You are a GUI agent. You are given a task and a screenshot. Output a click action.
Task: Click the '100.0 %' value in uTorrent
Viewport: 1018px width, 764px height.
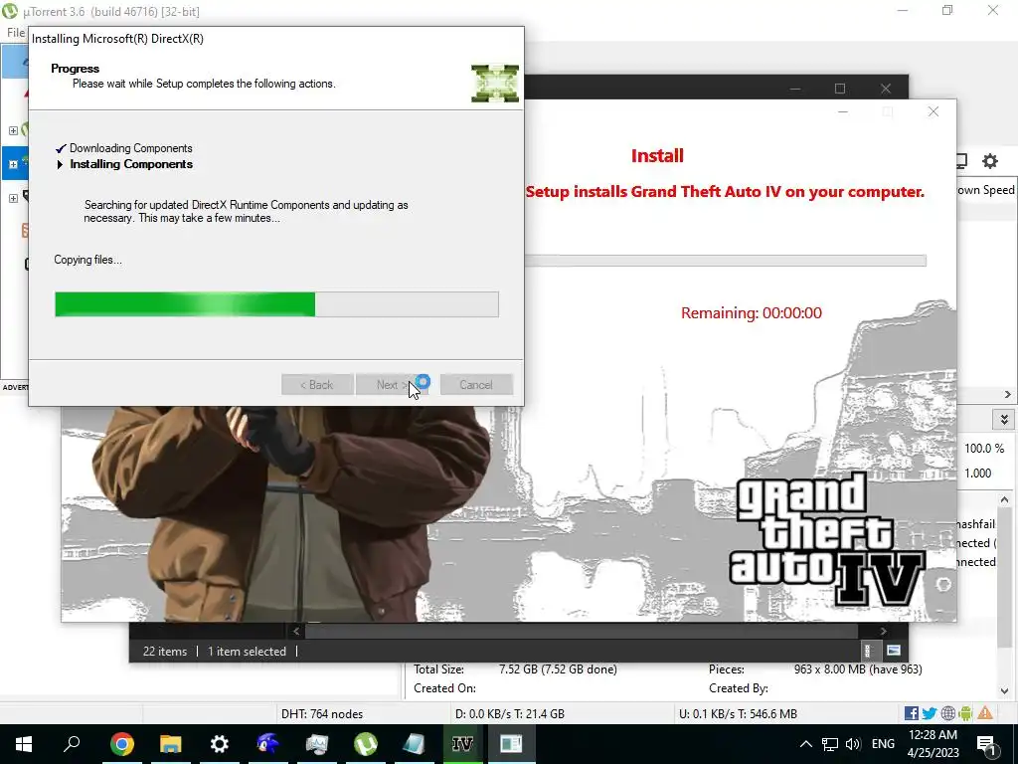click(984, 449)
